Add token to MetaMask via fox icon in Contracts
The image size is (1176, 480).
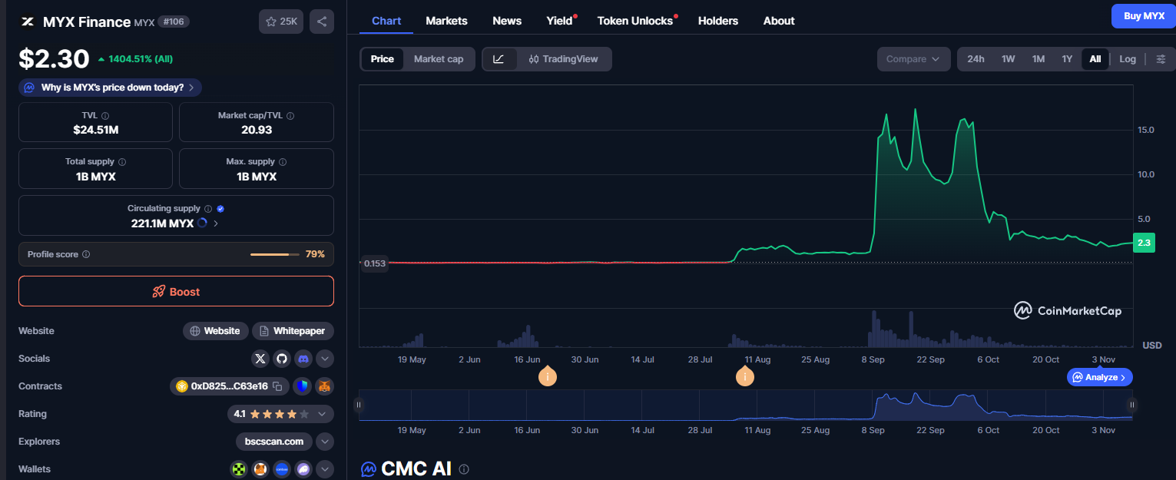coord(325,386)
